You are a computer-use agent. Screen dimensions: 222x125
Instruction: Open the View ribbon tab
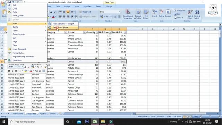coord(77,6)
